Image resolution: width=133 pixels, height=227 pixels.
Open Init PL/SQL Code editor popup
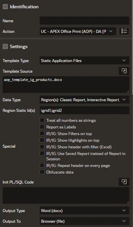click(124, 182)
